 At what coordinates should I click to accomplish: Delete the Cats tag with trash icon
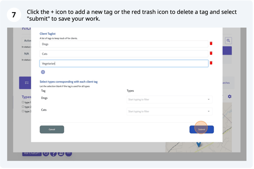211,53
